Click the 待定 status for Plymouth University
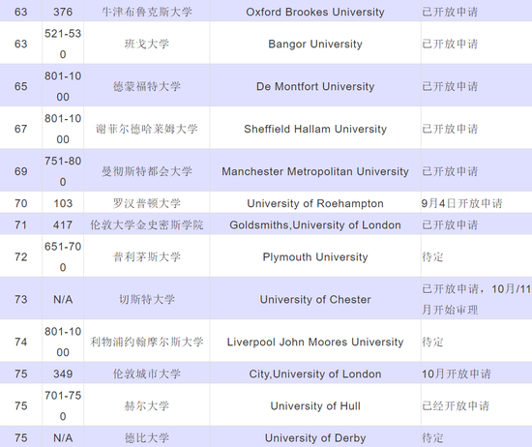This screenshot has width=532, height=447. point(432,257)
